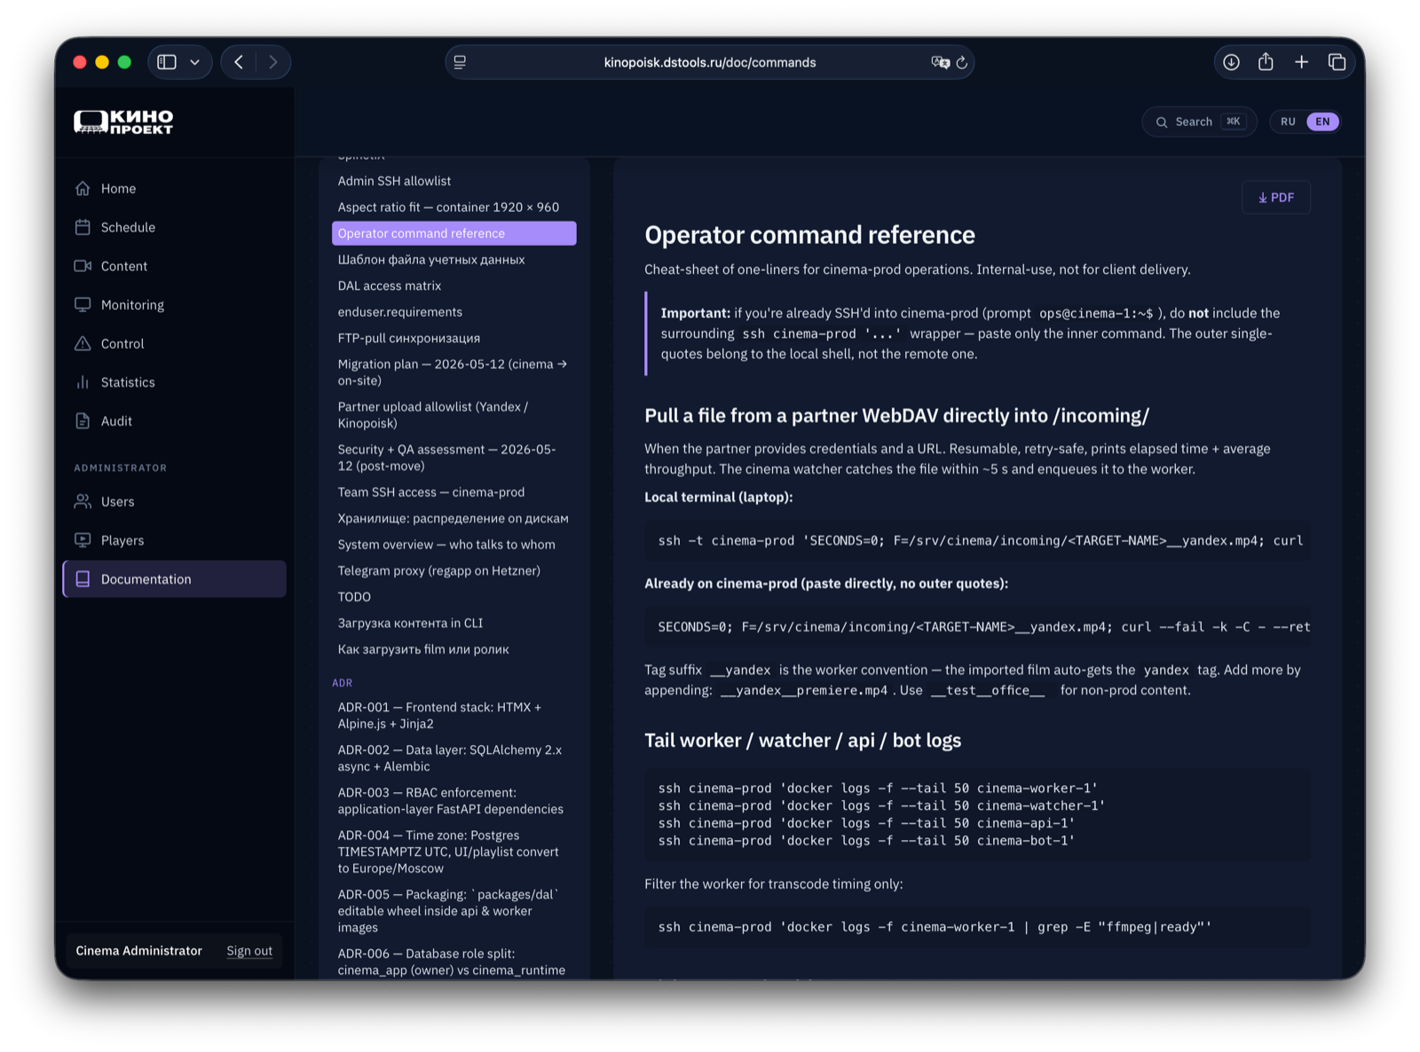Open a new tab with plus icon
The width and height of the screenshot is (1420, 1052).
(1301, 62)
